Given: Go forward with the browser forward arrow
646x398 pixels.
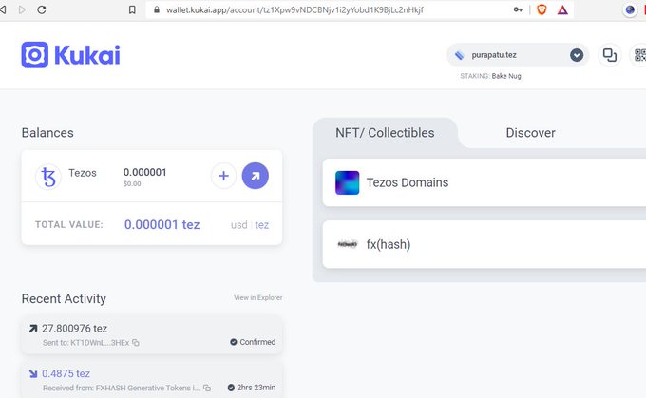Looking at the screenshot, I should tap(22, 9).
